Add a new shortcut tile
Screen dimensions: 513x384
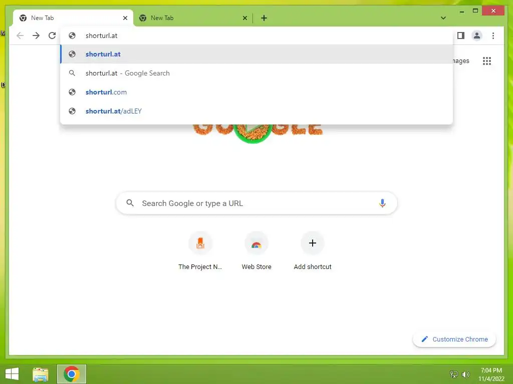[x=313, y=251]
